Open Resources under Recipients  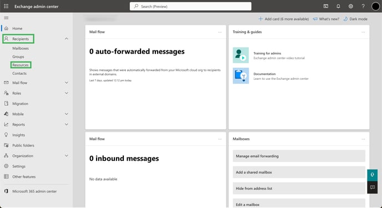pyautogui.click(x=21, y=65)
